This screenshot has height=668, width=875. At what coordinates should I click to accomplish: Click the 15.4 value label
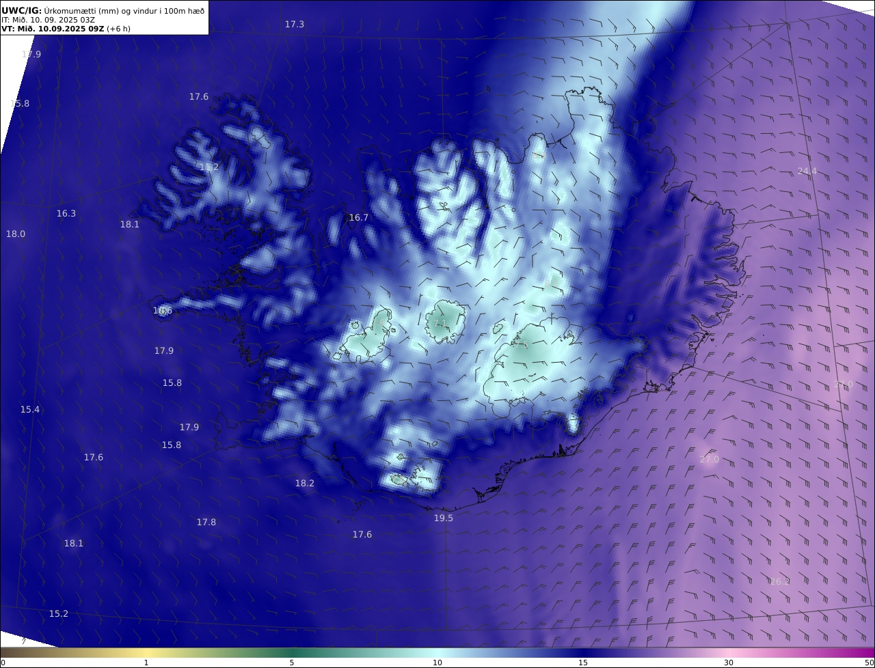pos(30,410)
